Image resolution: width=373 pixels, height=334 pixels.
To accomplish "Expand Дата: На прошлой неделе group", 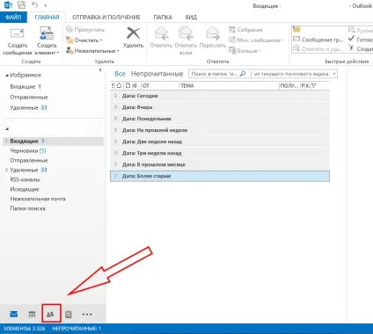I will [x=116, y=130].
